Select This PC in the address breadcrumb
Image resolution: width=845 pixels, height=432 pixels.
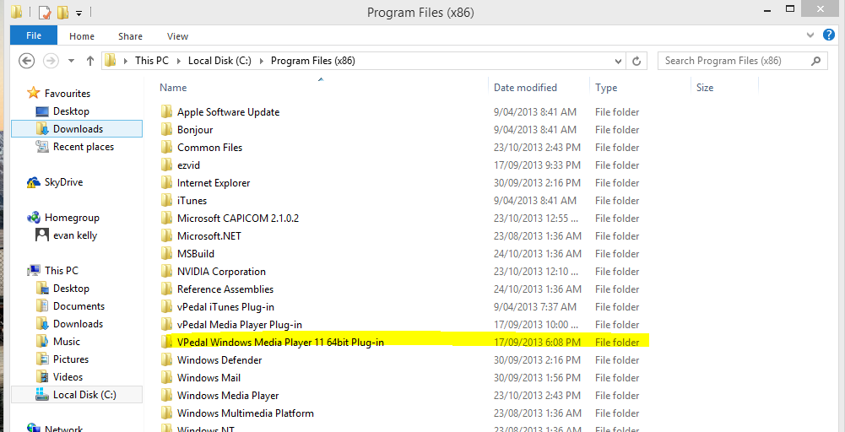[x=152, y=61]
